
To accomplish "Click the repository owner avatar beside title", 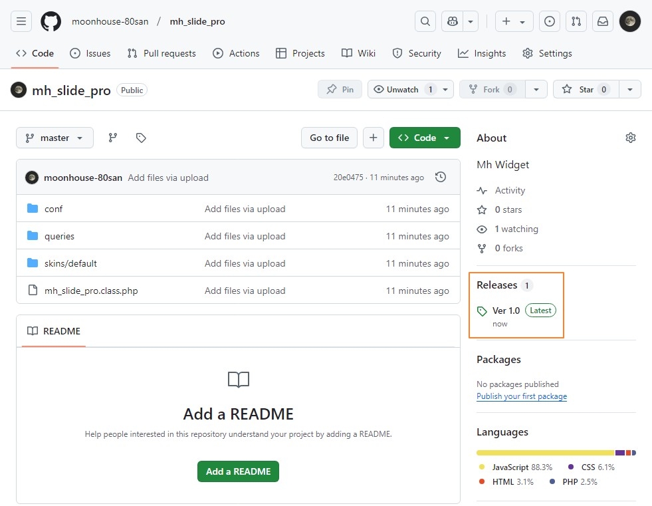I will [x=19, y=90].
